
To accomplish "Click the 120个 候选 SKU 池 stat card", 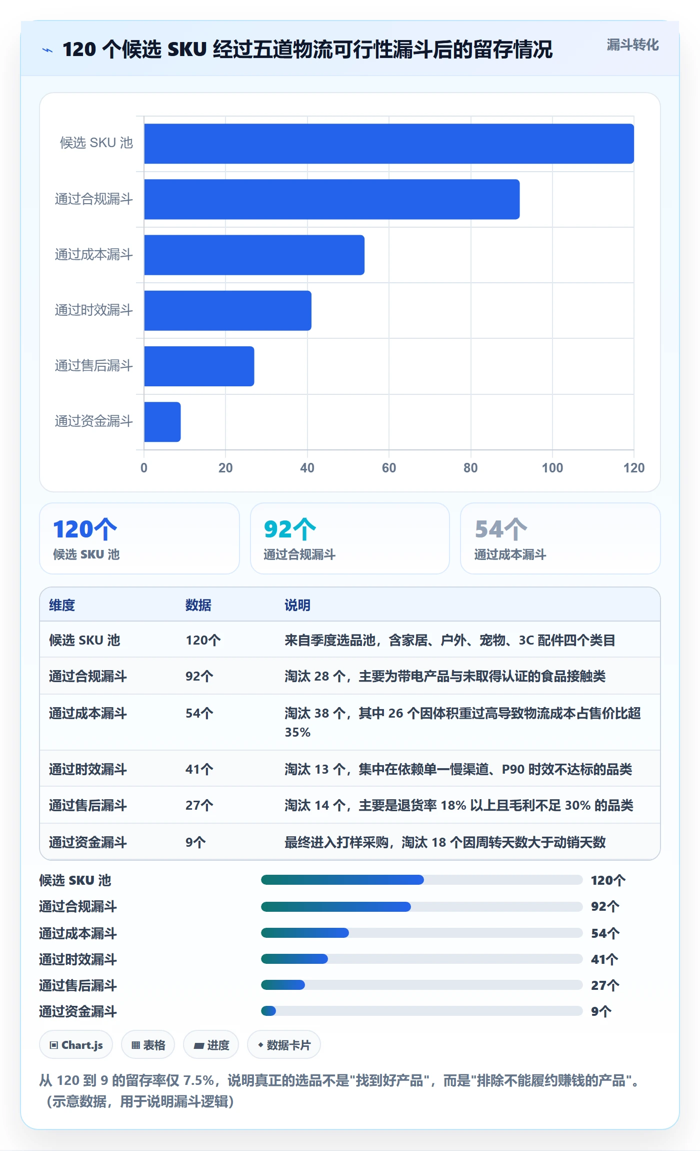I will (x=139, y=538).
